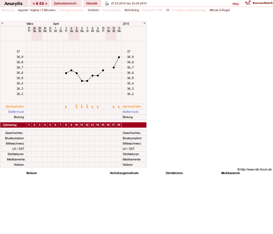Click the S mucus symbol for cycle day 8
The image size is (273, 234).
[x=66, y=107]
